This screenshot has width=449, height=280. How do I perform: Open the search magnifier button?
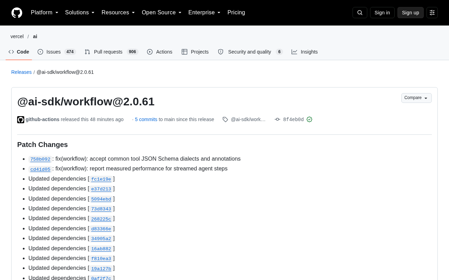(x=360, y=13)
